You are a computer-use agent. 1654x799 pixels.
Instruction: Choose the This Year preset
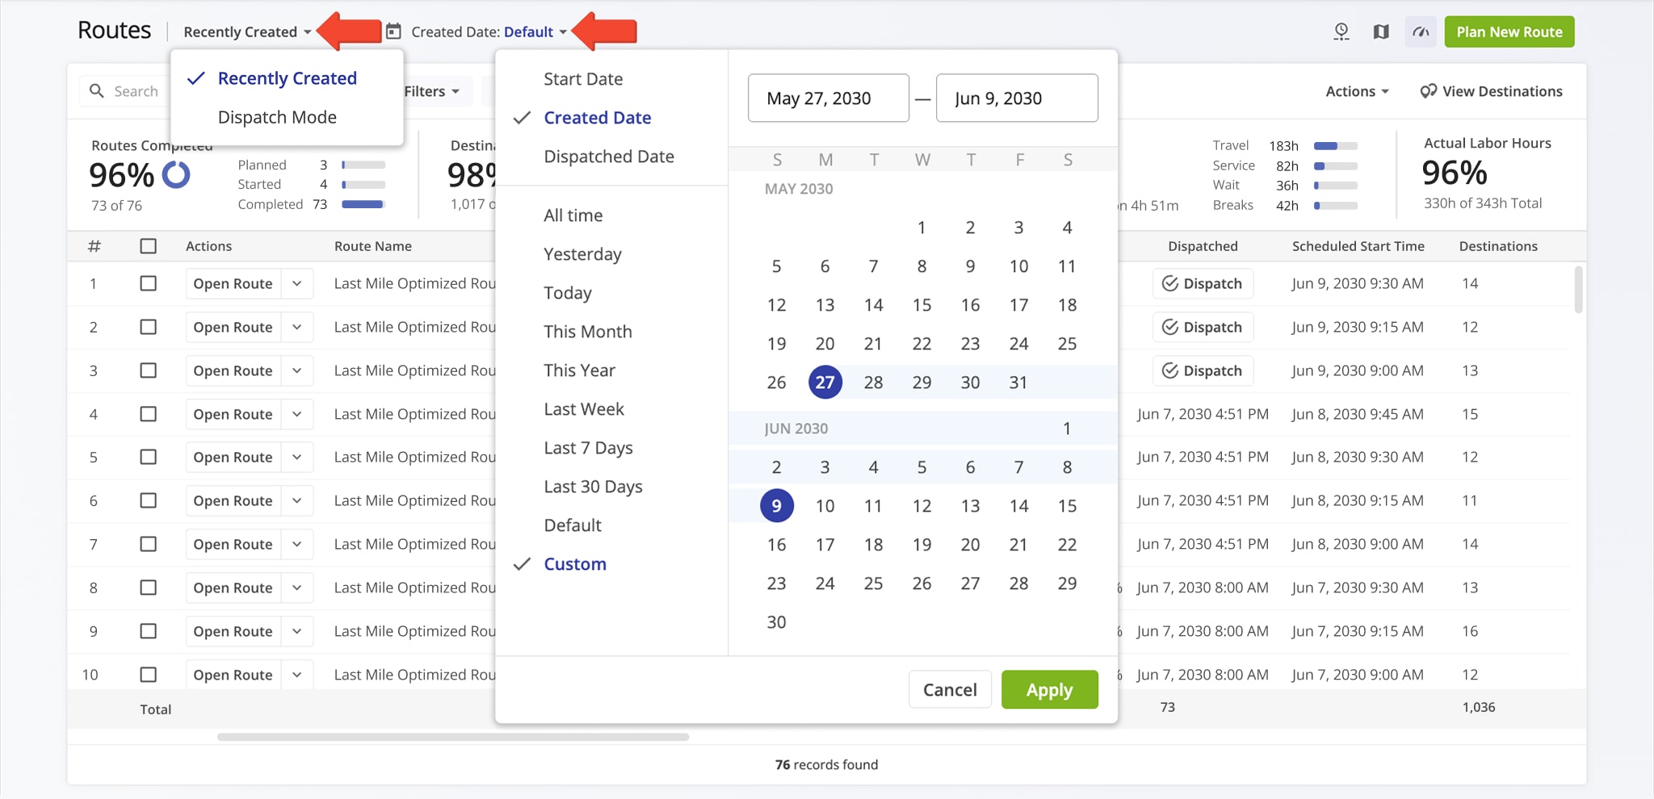click(x=579, y=370)
